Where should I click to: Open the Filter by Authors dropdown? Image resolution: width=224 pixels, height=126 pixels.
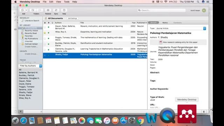(30, 66)
